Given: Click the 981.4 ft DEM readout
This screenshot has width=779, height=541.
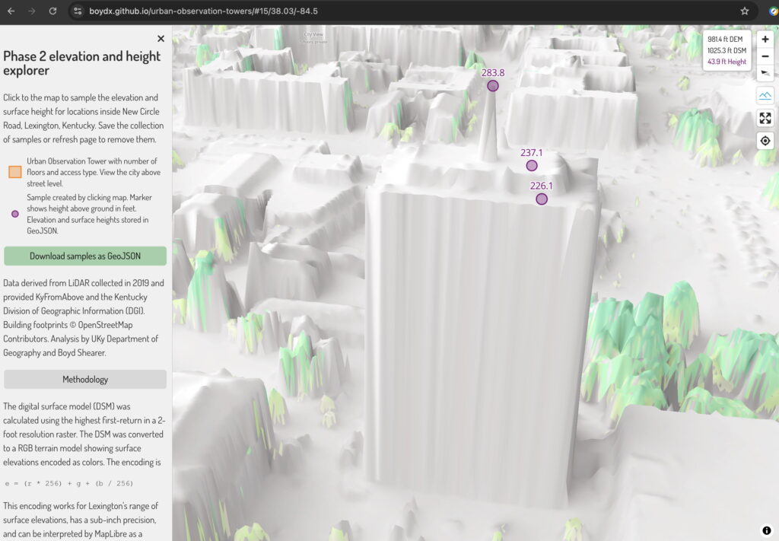Looking at the screenshot, I should tap(725, 40).
